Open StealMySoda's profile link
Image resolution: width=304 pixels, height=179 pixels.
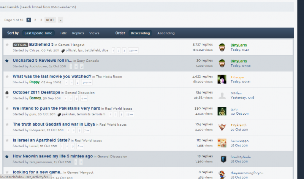[x=241, y=157]
